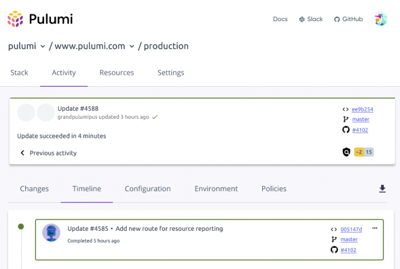The width and height of the screenshot is (400, 269).
Task: Click 'Completed 5 hours ago' text
Action: [x=93, y=240]
